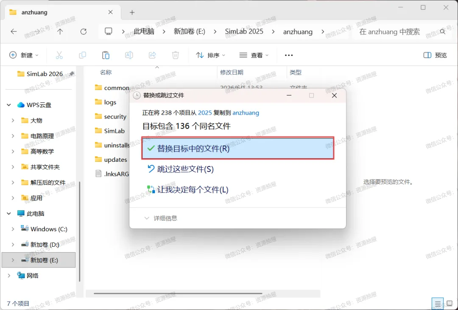458x310 pixels.
Task: Collapse the 此电脑 tree node
Action: tap(9, 214)
